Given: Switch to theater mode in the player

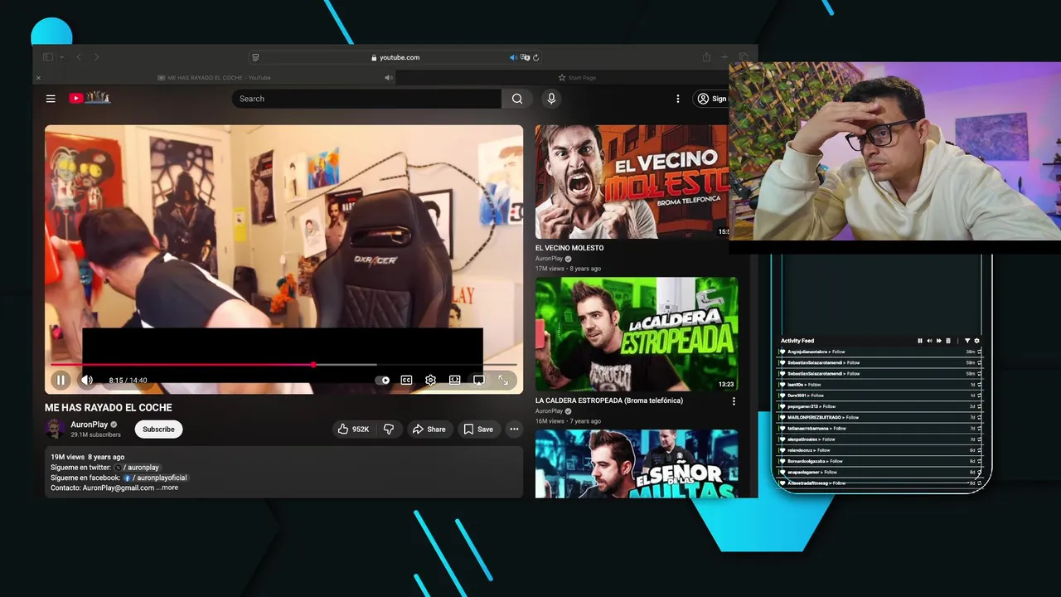Looking at the screenshot, I should point(454,380).
